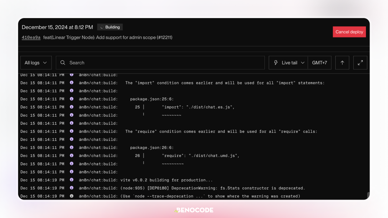
Task: Open commit 410ea9a link
Action: pyautogui.click(x=31, y=37)
